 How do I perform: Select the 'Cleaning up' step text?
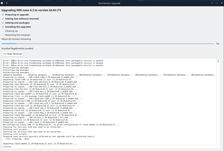point(11,31)
